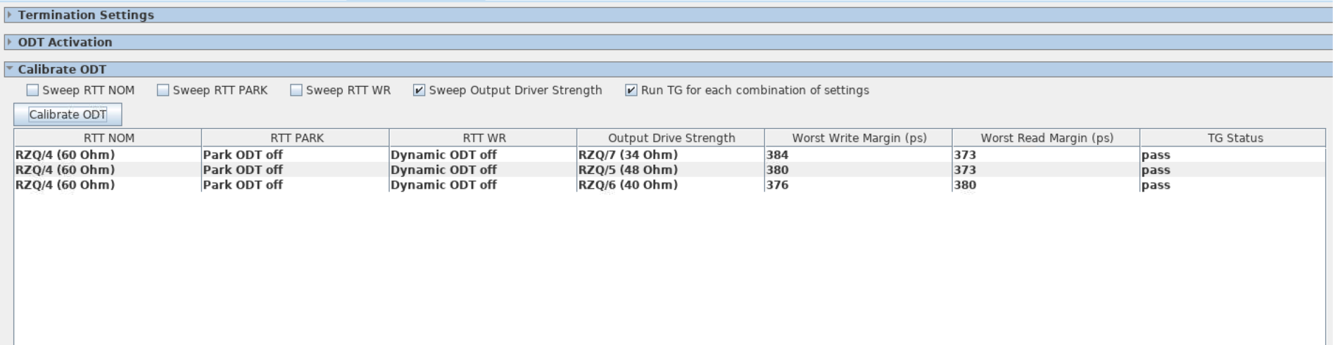Sort by Worst Write Margin column
The width and height of the screenshot is (1333, 345).
coord(859,138)
